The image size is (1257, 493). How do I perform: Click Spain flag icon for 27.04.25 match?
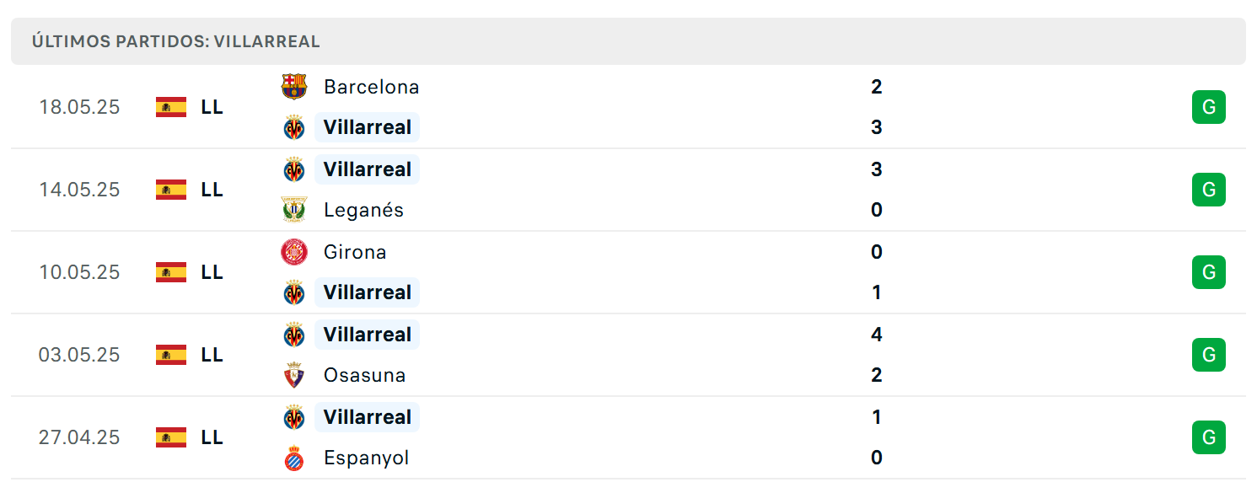(171, 437)
